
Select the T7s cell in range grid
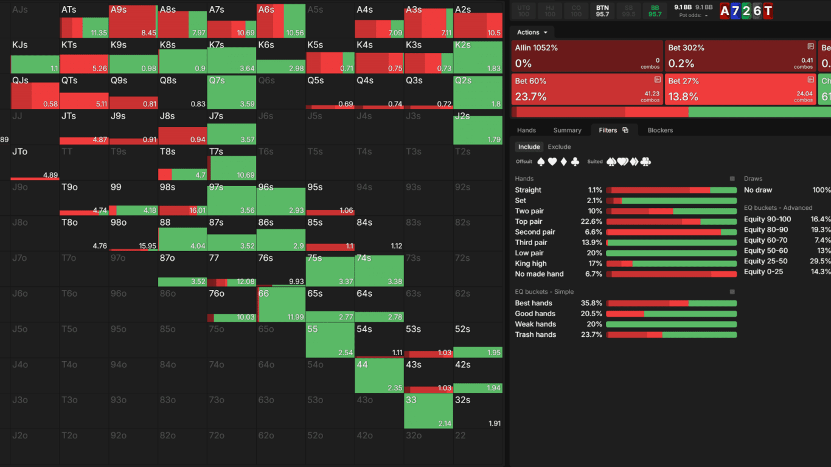(x=232, y=163)
